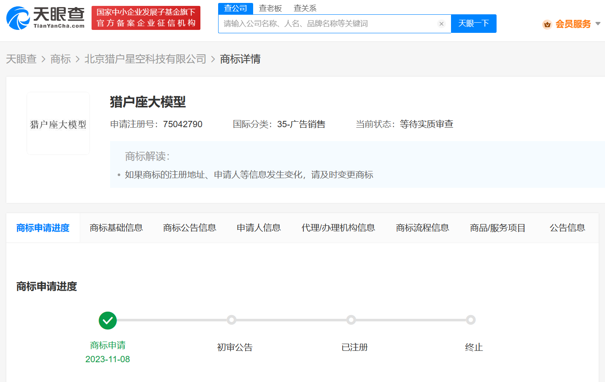Click the 已注册 progress marker

coord(351,320)
